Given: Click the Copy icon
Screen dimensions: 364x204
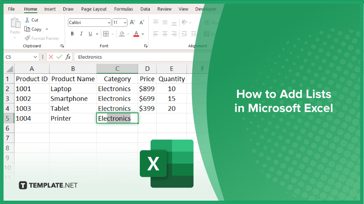Looking at the screenshot, I should tap(27, 29).
